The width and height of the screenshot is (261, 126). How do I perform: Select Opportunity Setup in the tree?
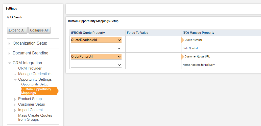coord(35,84)
